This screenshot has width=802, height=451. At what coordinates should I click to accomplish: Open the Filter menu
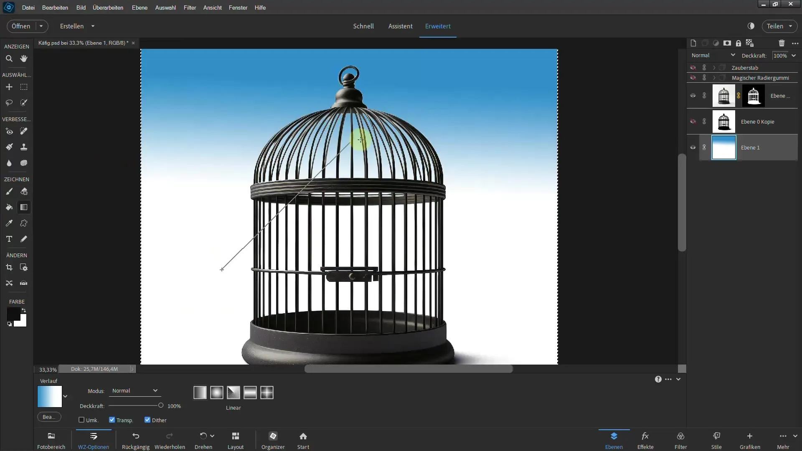190,8
